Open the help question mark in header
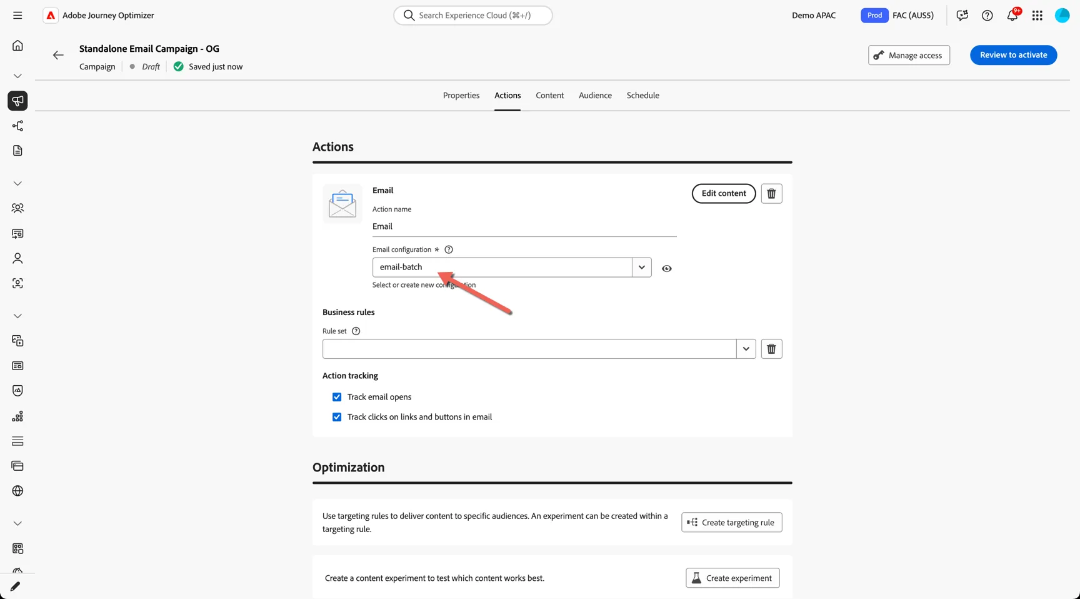Screen dimensions: 1080x599 987,16
